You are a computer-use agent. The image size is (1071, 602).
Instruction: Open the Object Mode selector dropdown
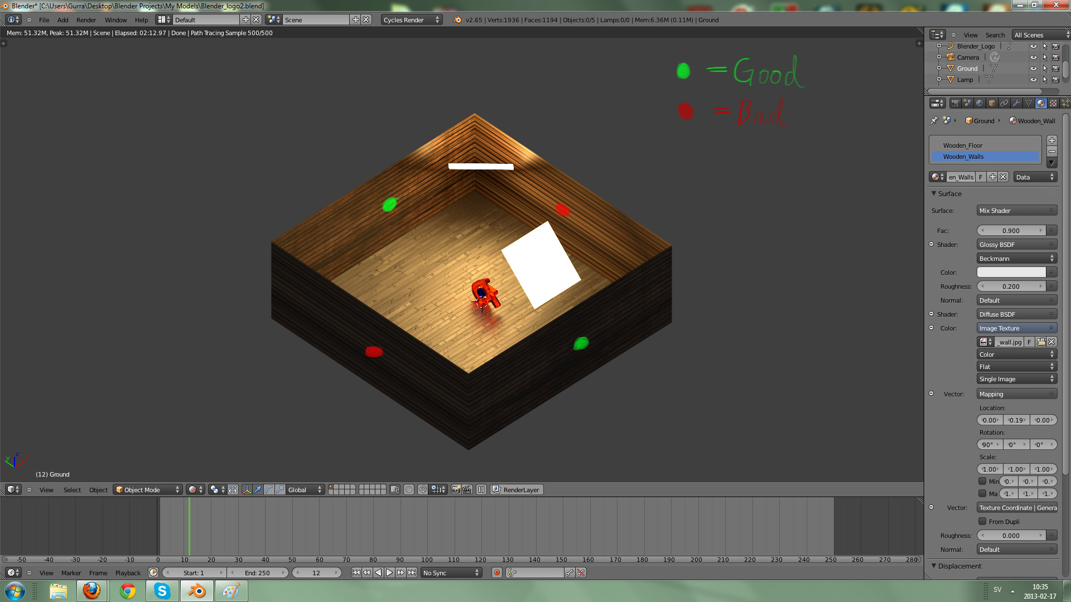(148, 489)
